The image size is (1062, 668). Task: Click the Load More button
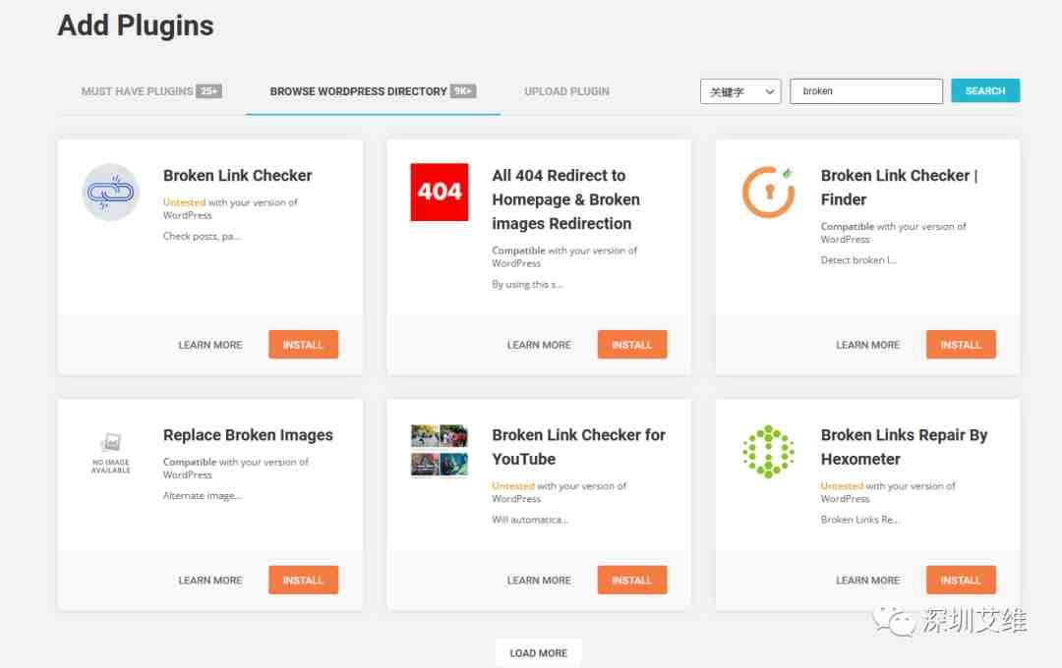tap(539, 653)
